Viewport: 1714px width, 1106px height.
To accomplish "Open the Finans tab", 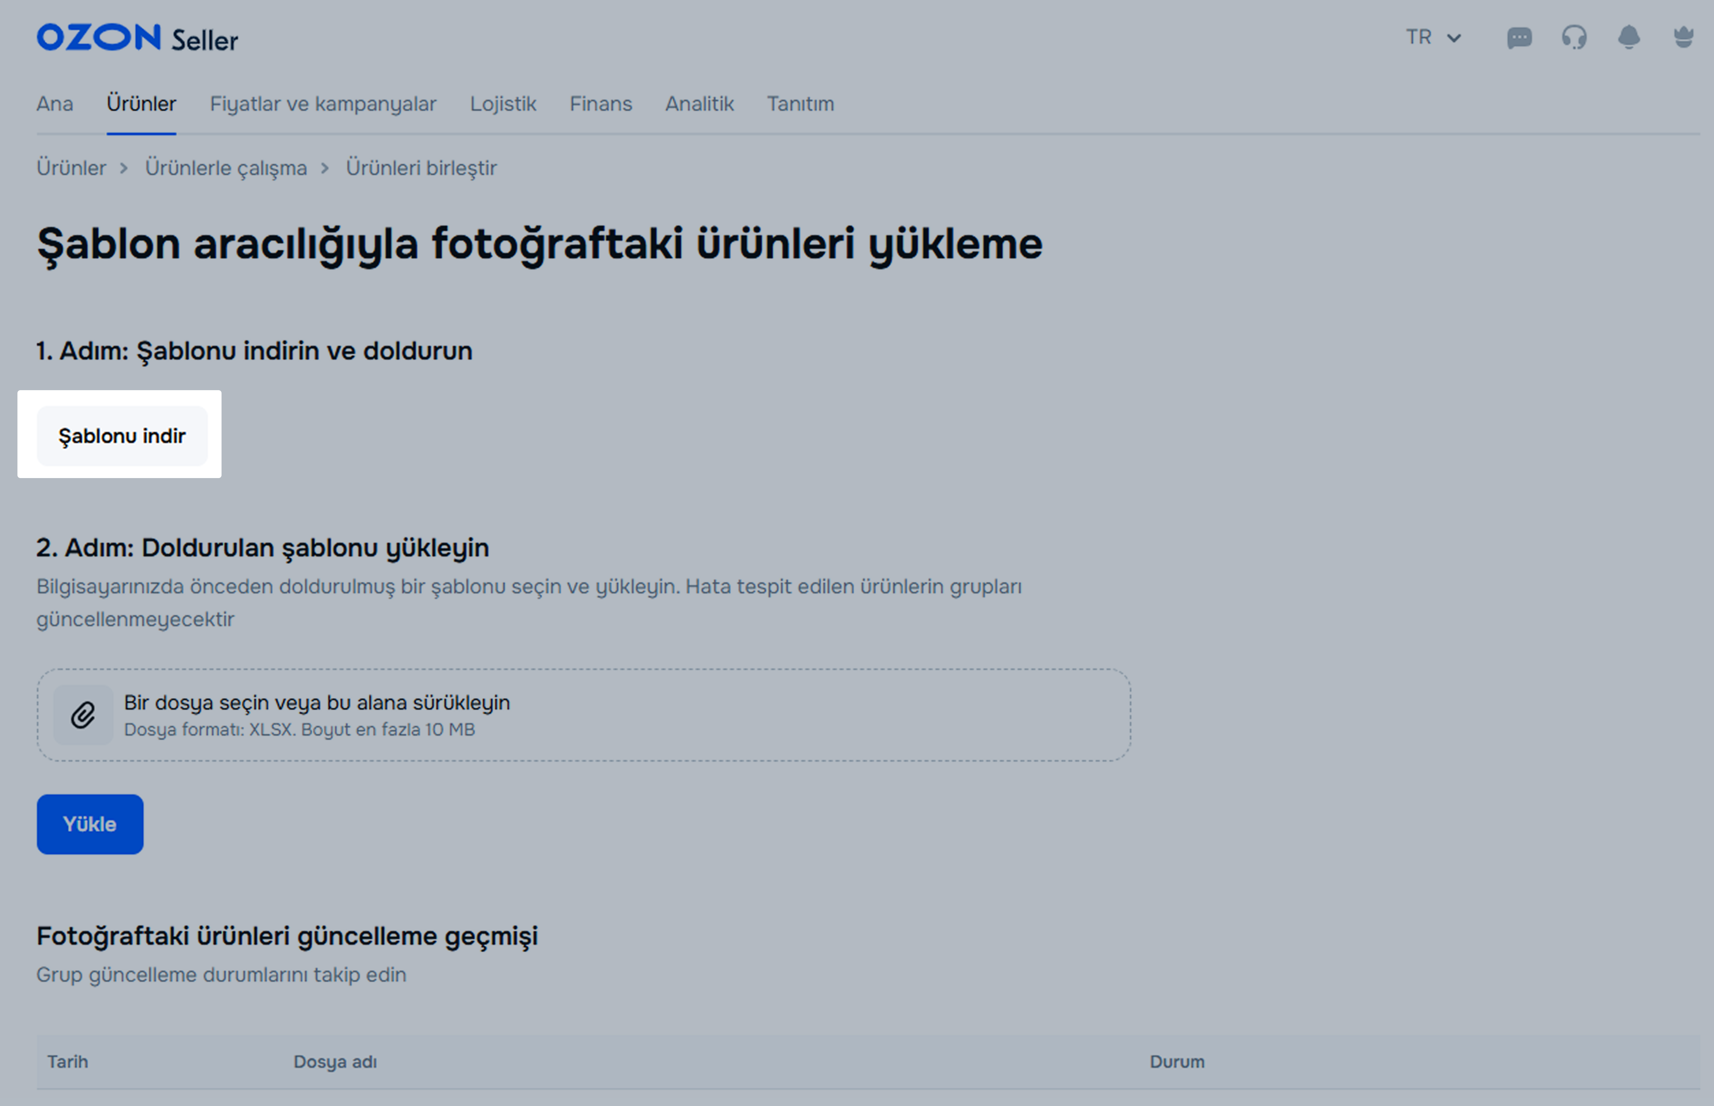I will [x=600, y=104].
